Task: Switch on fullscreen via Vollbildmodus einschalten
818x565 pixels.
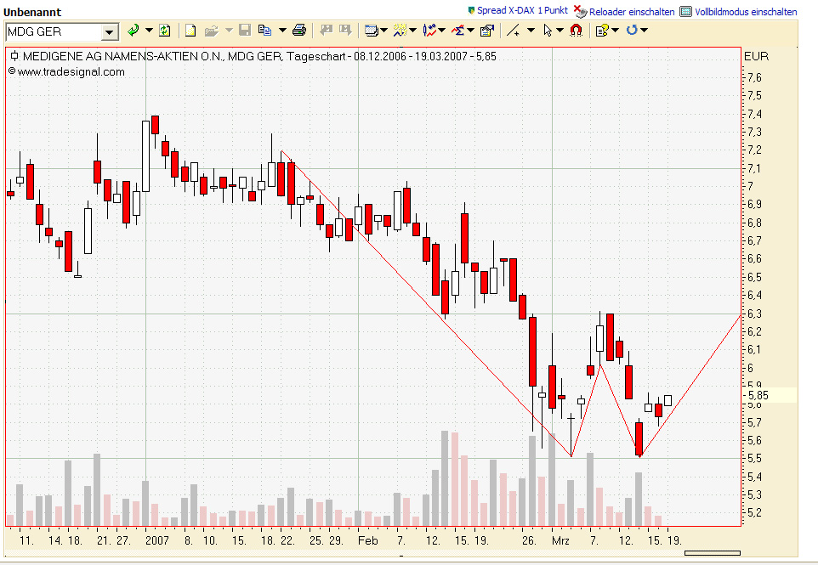Action: tap(745, 12)
